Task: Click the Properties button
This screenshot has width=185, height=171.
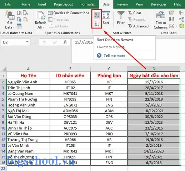Action: [x=59, y=20]
